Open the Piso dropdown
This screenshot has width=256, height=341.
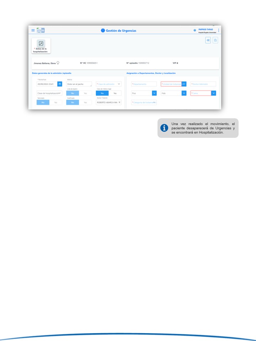tap(154, 93)
